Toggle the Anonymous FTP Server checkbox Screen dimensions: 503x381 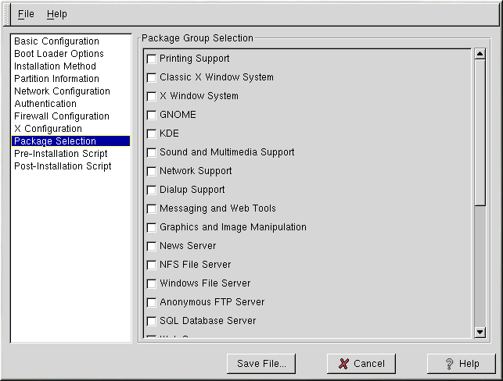[x=152, y=302]
